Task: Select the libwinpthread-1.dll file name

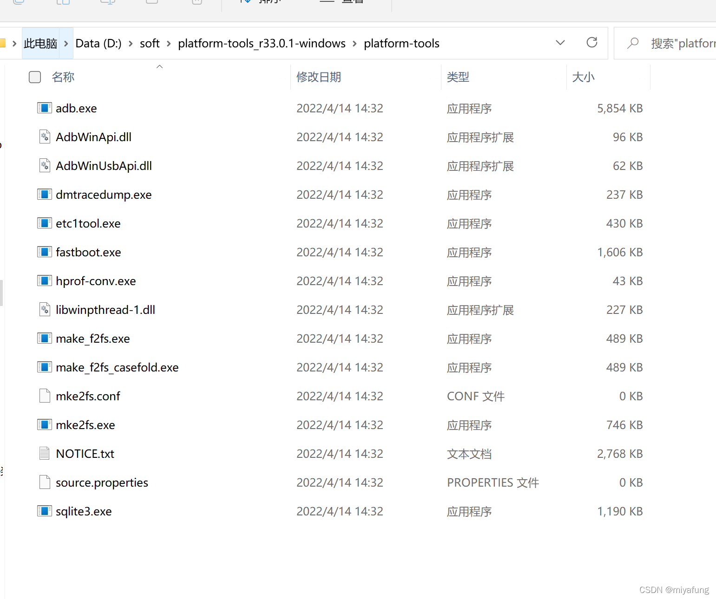Action: (105, 310)
